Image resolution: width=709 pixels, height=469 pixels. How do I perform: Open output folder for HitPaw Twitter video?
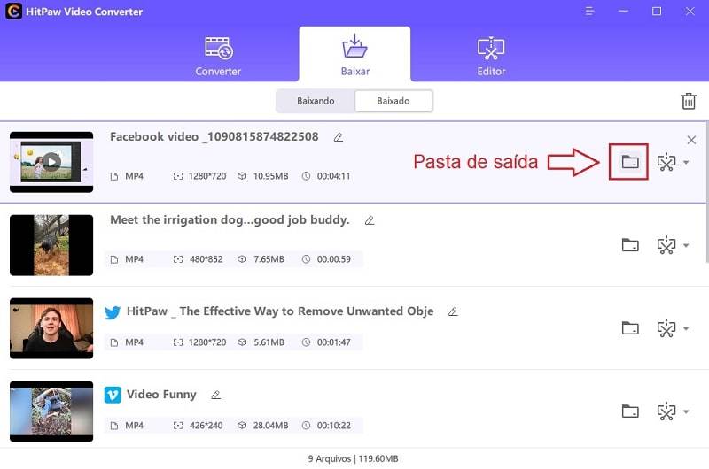pos(630,327)
